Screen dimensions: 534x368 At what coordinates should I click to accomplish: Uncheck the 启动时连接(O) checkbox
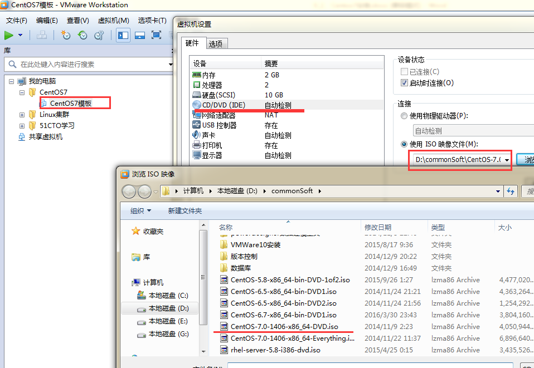pos(404,82)
